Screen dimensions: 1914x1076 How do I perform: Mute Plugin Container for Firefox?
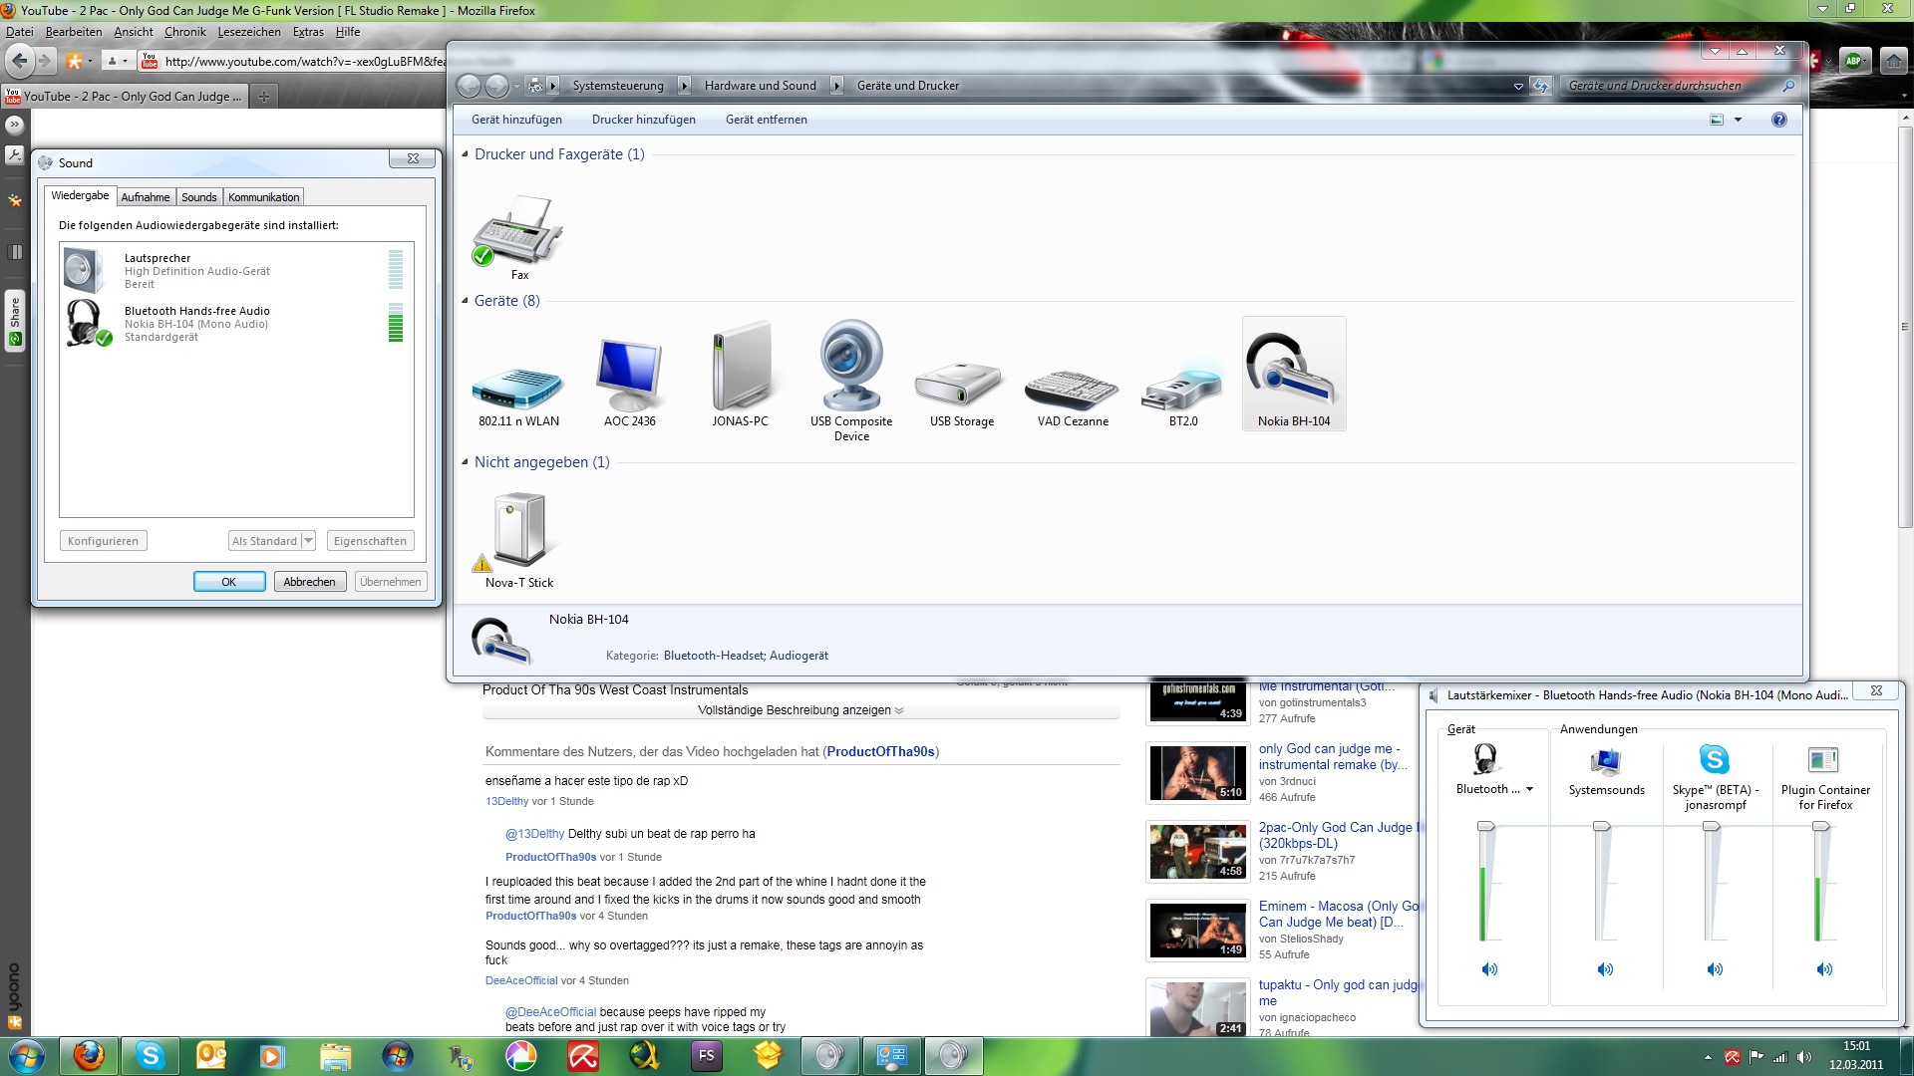click(1824, 969)
